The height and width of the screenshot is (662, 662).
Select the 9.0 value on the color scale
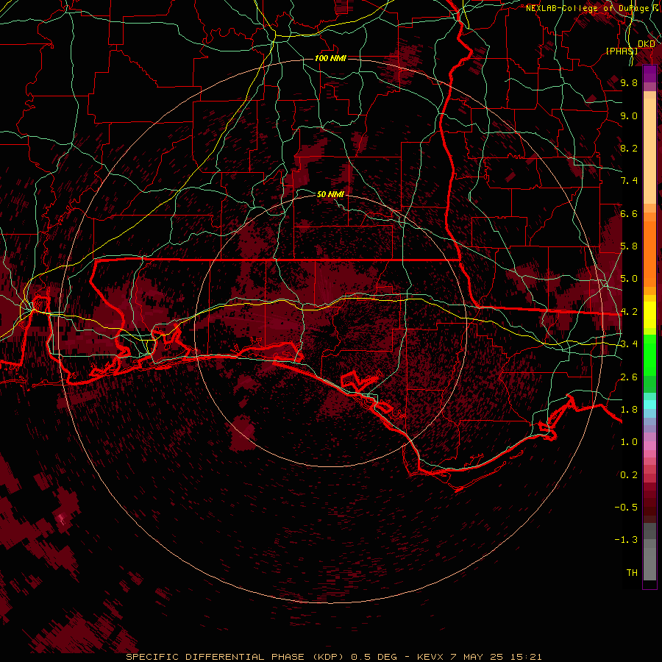point(629,115)
